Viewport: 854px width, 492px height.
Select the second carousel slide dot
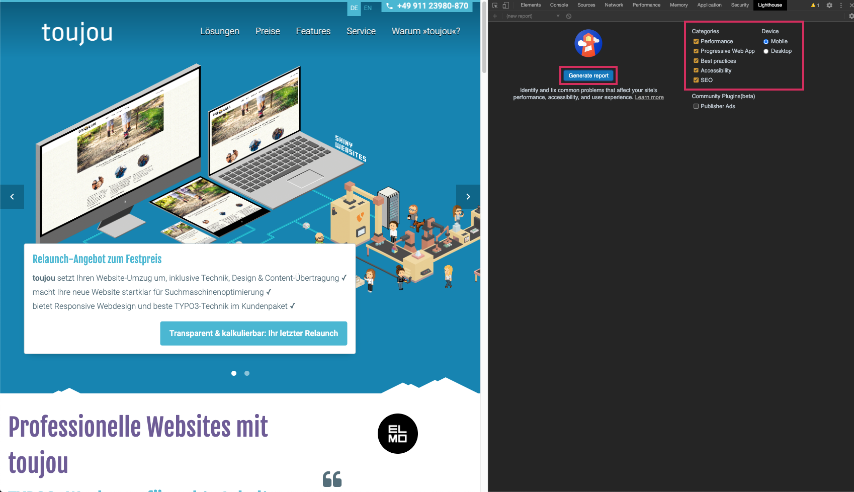pyautogui.click(x=247, y=373)
